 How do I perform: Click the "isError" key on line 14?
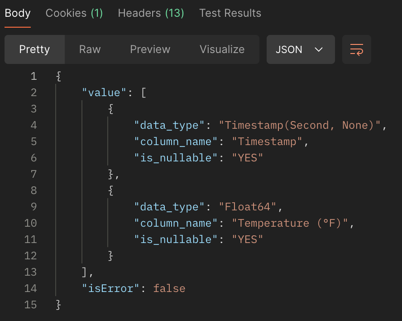111,288
